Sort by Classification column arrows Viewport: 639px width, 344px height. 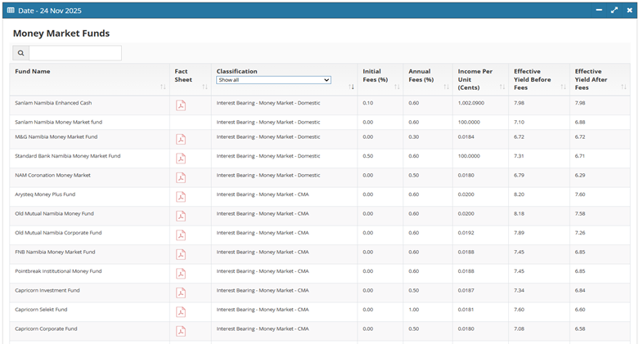[x=351, y=87]
